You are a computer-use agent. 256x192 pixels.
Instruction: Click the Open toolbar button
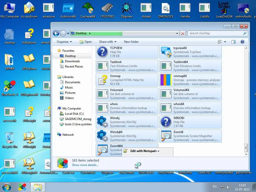click(x=85, y=42)
